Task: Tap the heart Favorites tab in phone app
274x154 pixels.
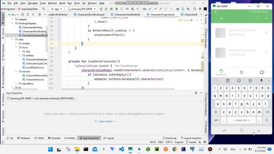Action: [x=241, y=72]
